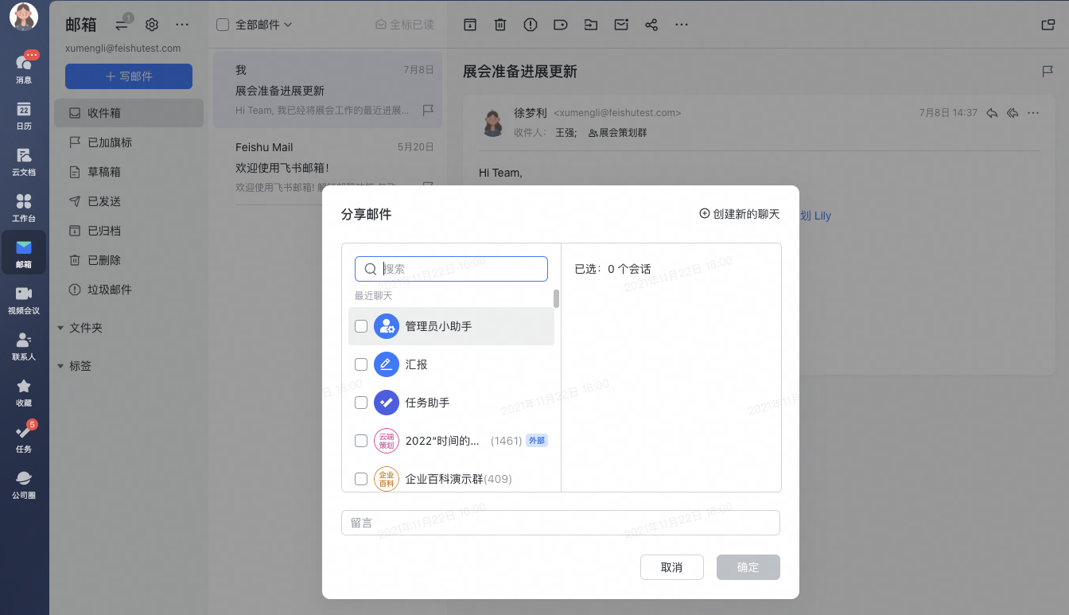Click 创建新的聊天 in share dialog
Image resolution: width=1069 pixels, height=615 pixels.
(740, 214)
